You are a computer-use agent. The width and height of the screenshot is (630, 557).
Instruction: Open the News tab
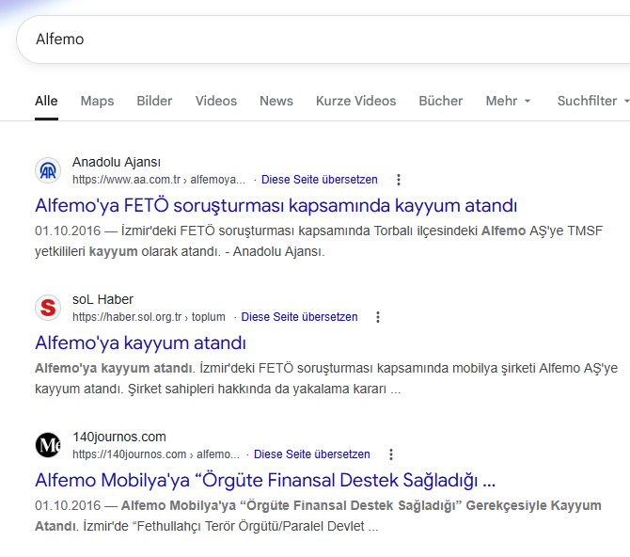[276, 101]
